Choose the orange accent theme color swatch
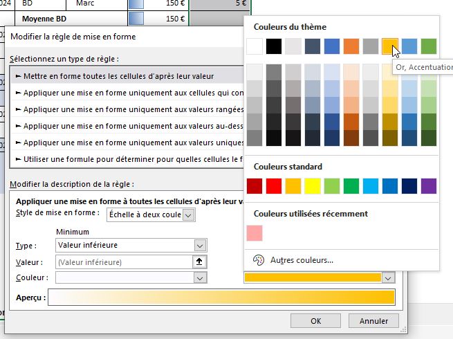Viewport: 453px width, 339px height. [x=351, y=46]
